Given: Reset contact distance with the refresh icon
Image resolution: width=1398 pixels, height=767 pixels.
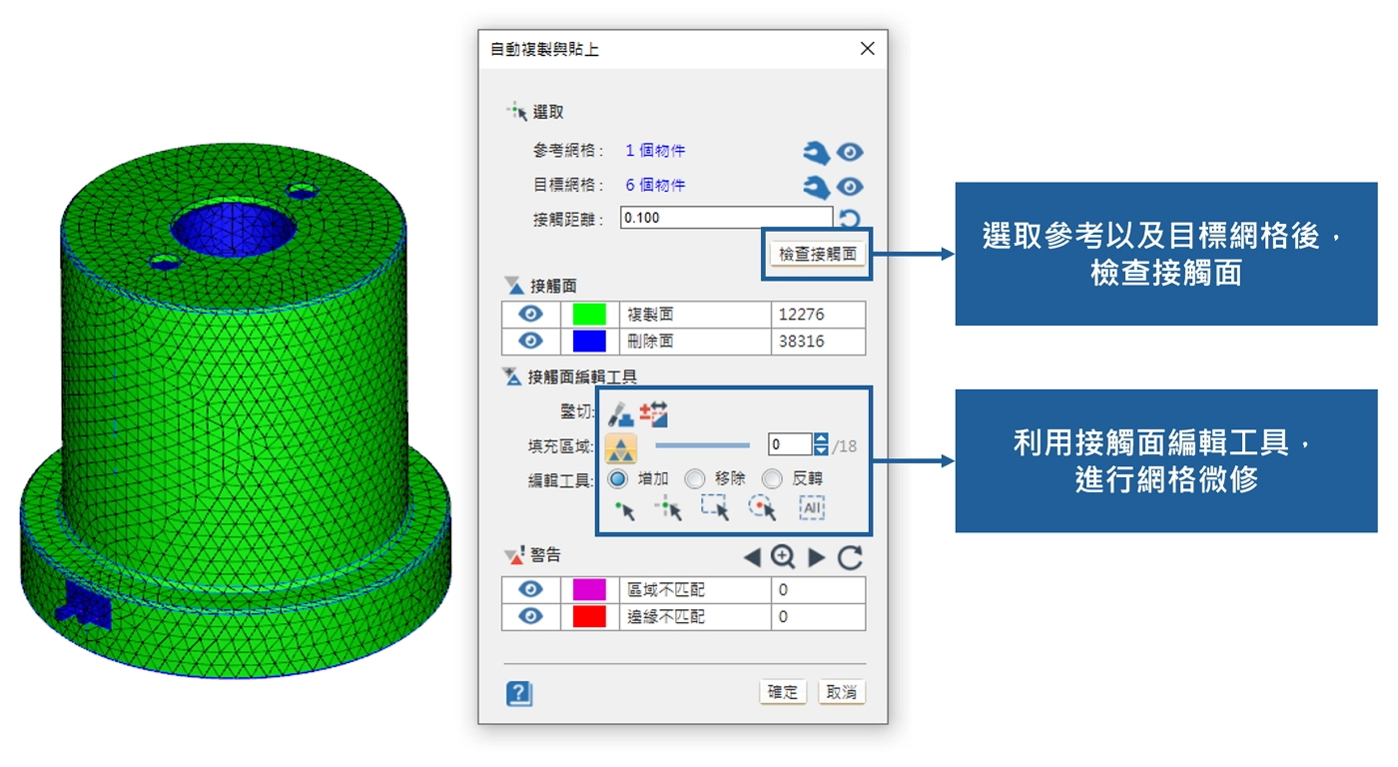Looking at the screenshot, I should point(850,219).
